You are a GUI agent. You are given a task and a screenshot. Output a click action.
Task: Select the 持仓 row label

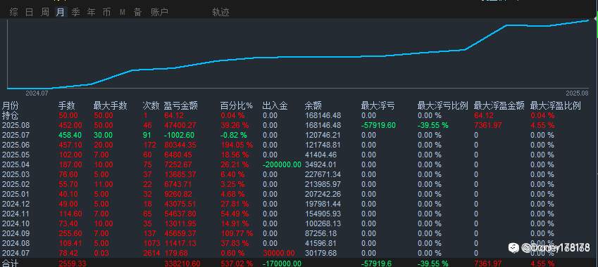[x=11, y=115]
